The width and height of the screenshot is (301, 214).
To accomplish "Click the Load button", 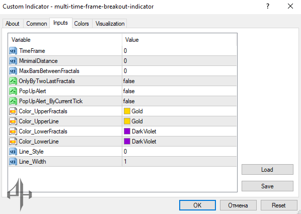I will pos(267,170).
